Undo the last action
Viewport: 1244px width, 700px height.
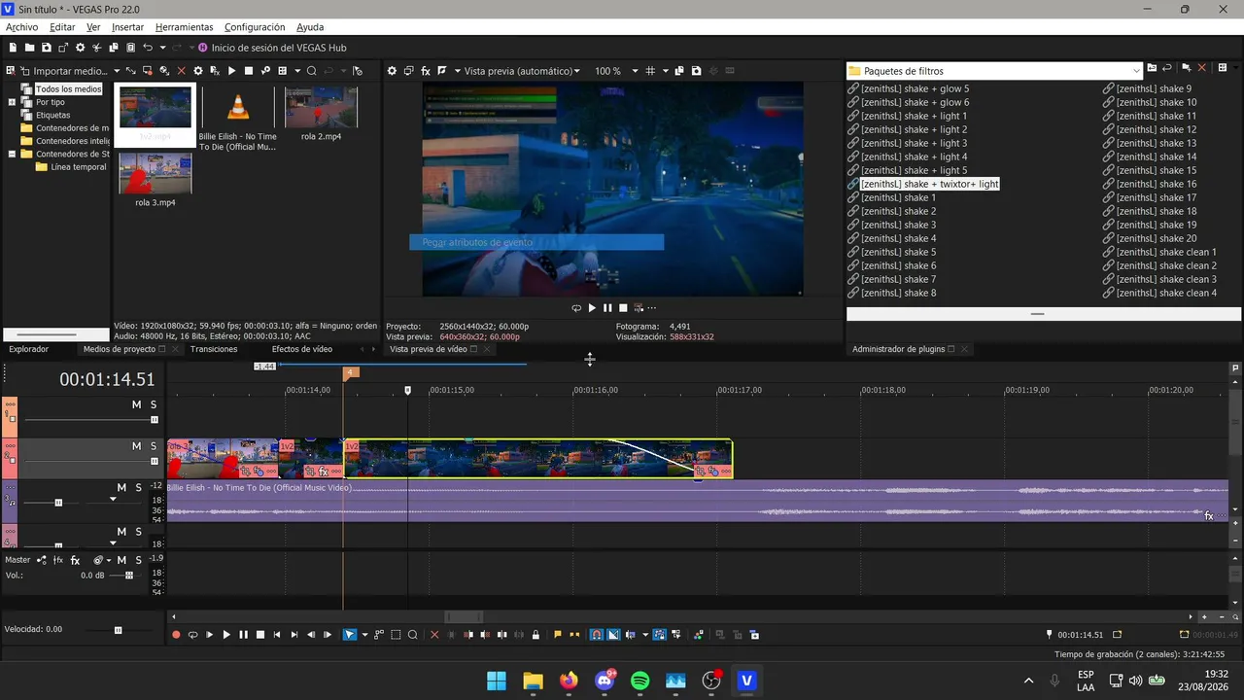[148, 48]
